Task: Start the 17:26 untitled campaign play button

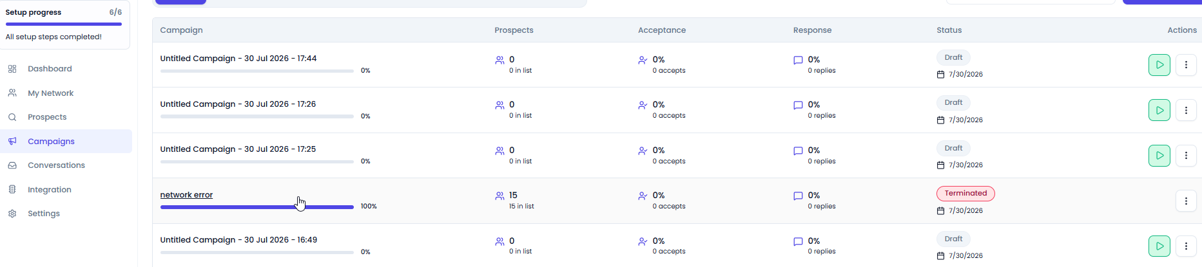Action: click(1159, 110)
